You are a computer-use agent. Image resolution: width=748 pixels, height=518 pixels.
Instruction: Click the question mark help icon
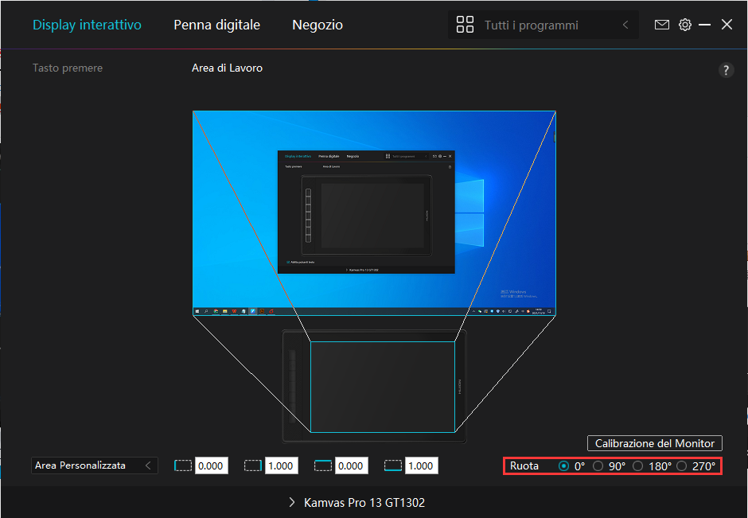tap(725, 70)
